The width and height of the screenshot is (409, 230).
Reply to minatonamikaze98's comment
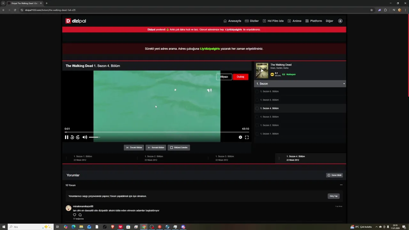[80, 215]
